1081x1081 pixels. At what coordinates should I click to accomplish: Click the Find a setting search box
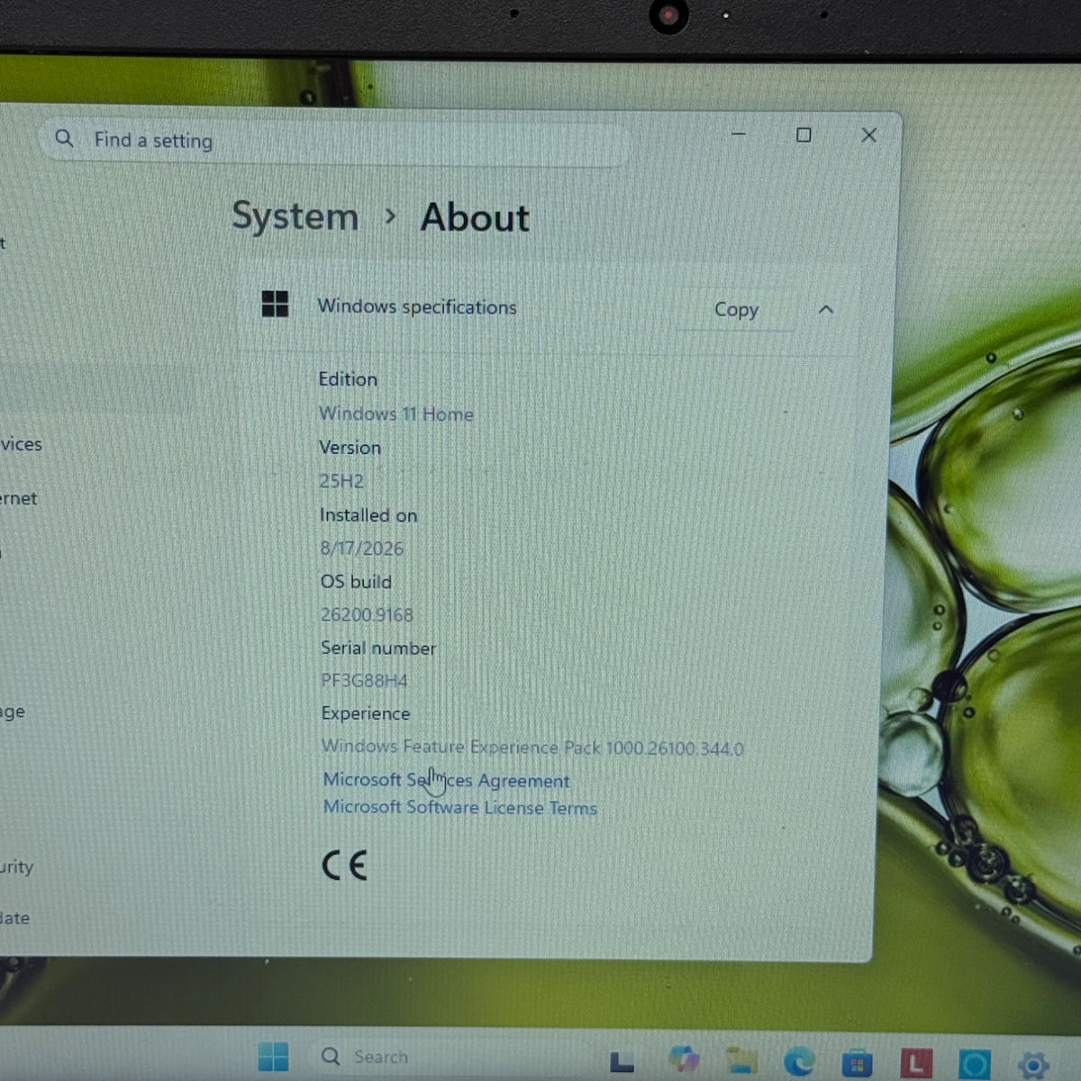point(335,141)
